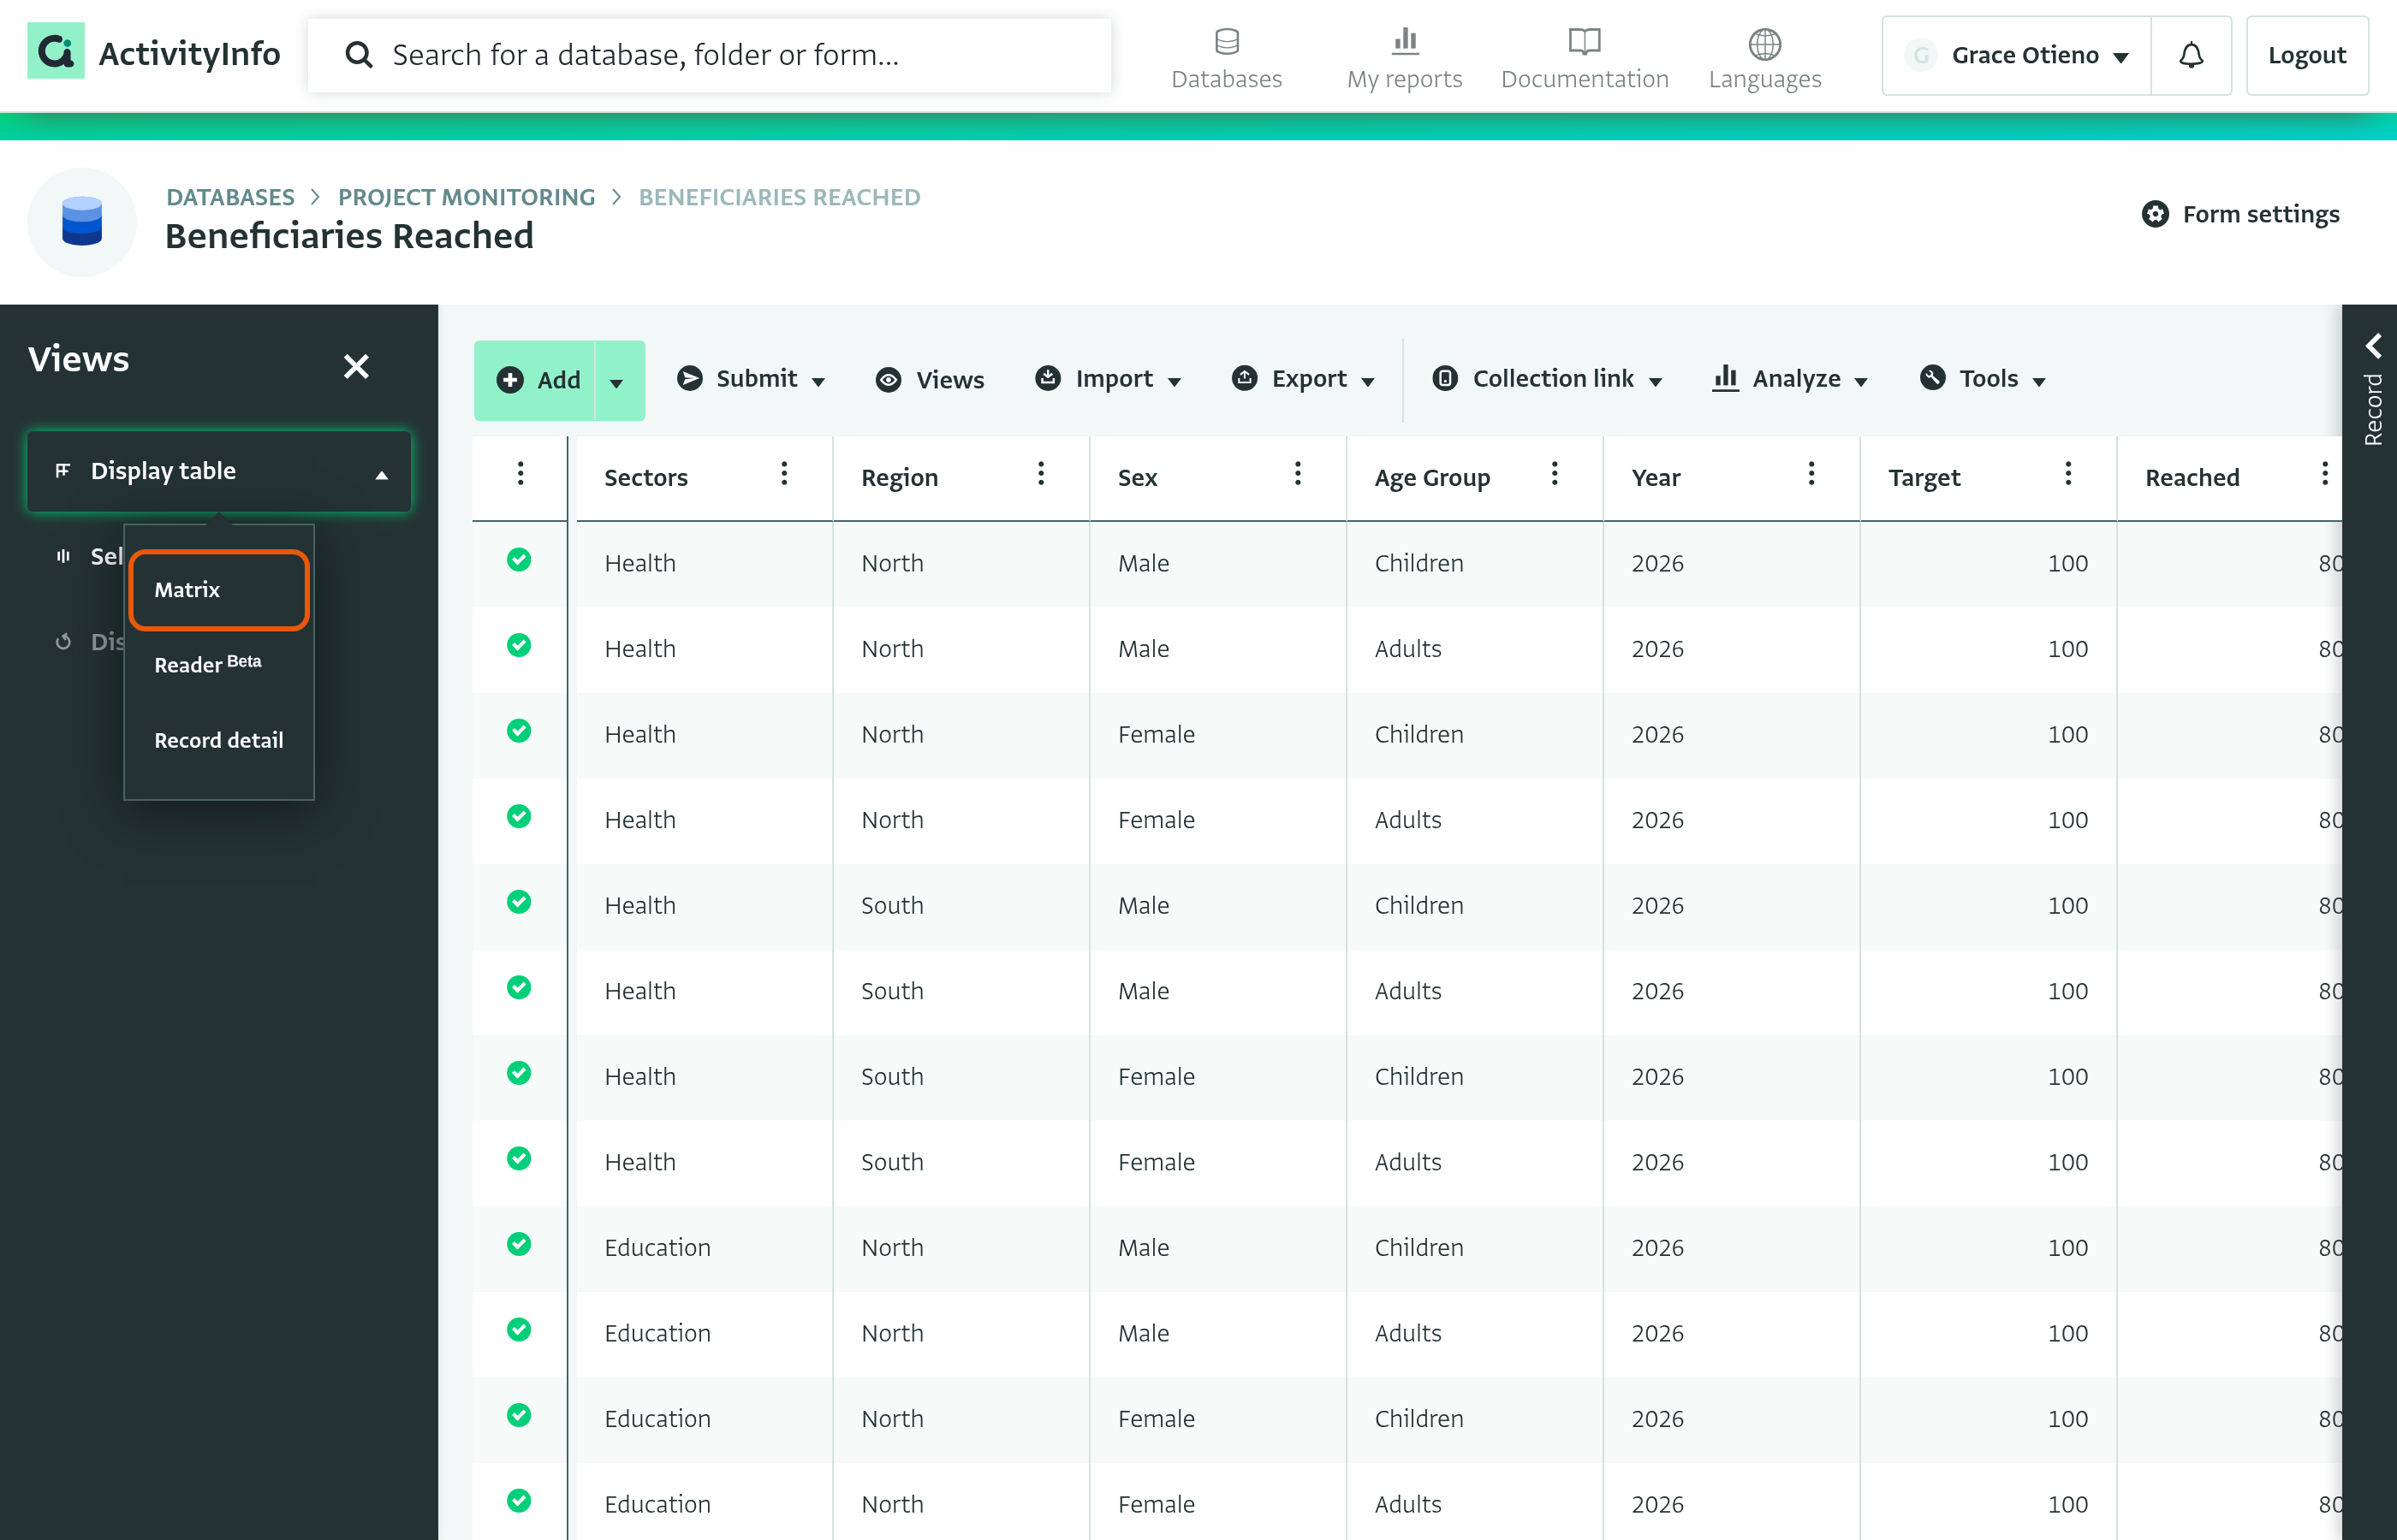Open the Documentation book icon
This screenshot has height=1540, width=2397.
tap(1585, 42)
